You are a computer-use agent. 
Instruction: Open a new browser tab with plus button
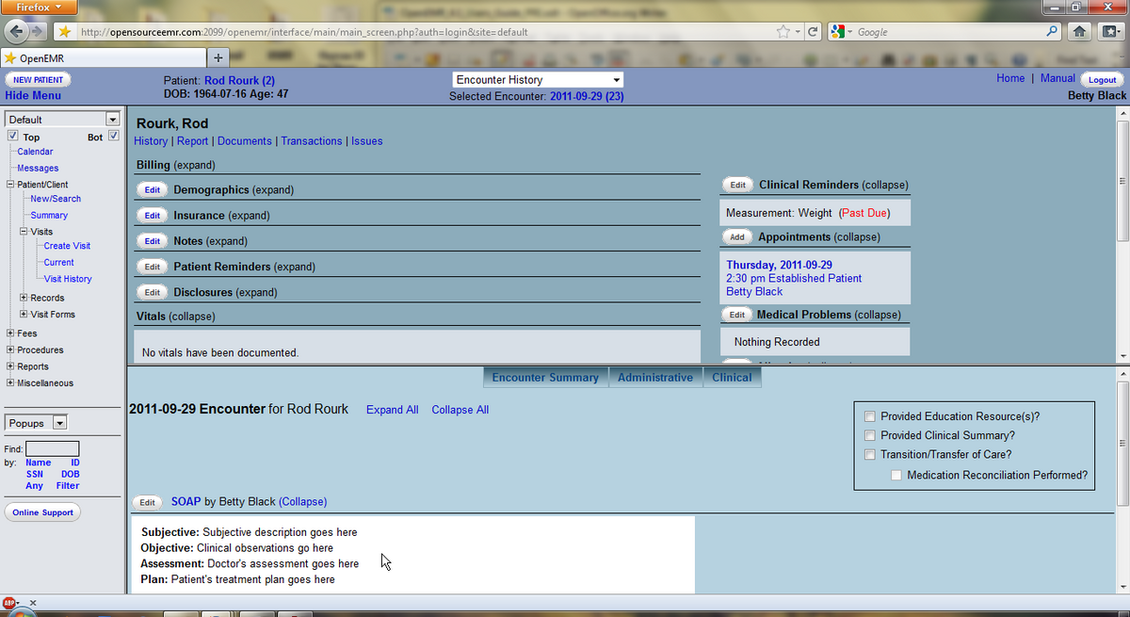(x=218, y=58)
